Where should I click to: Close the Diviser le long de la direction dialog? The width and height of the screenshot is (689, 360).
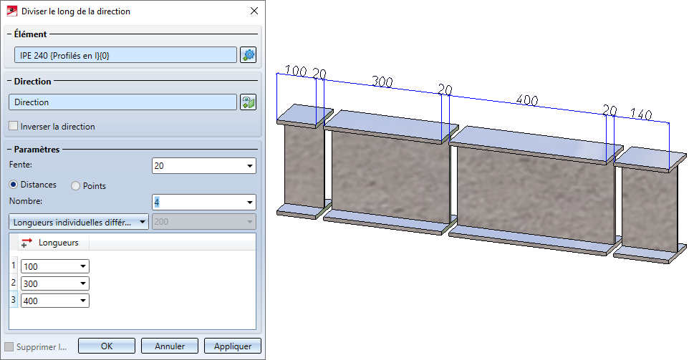254,11
